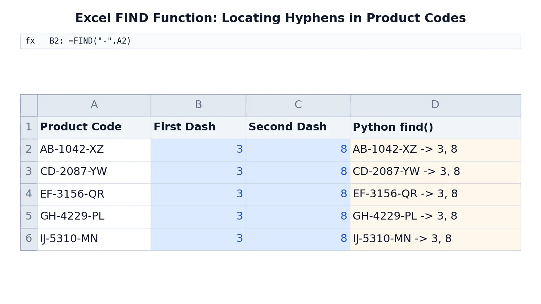Select Second Dash value 8 in row 4
Screen dimensions: 541x304
click(x=298, y=195)
